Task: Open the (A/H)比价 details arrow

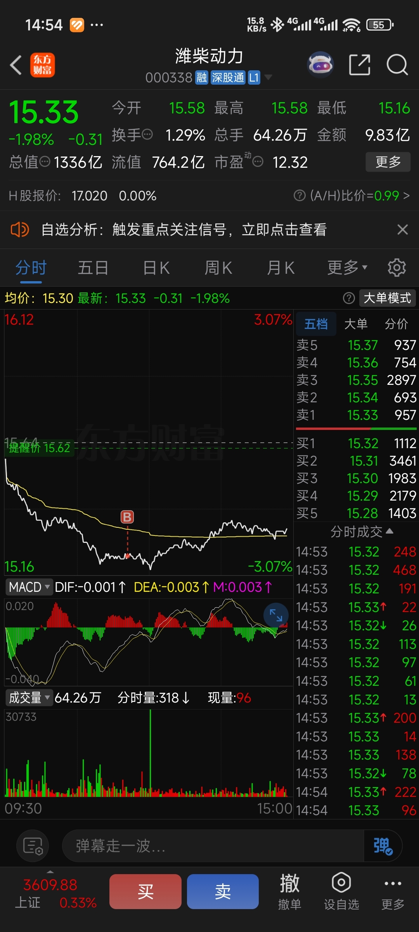Action: click(406, 195)
